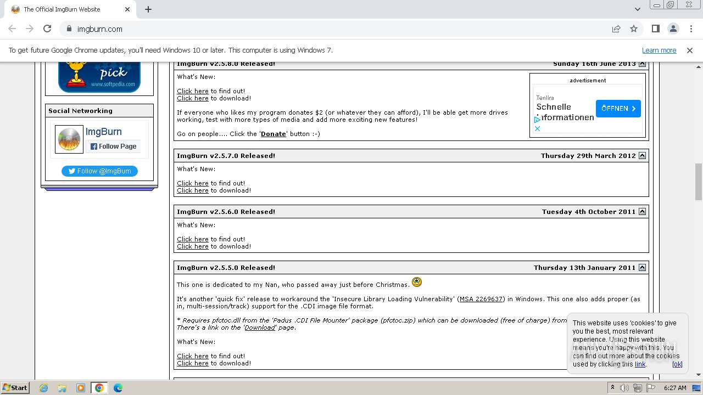Open the clock showing 6:27 AM
703x395 pixels.
tap(675, 388)
